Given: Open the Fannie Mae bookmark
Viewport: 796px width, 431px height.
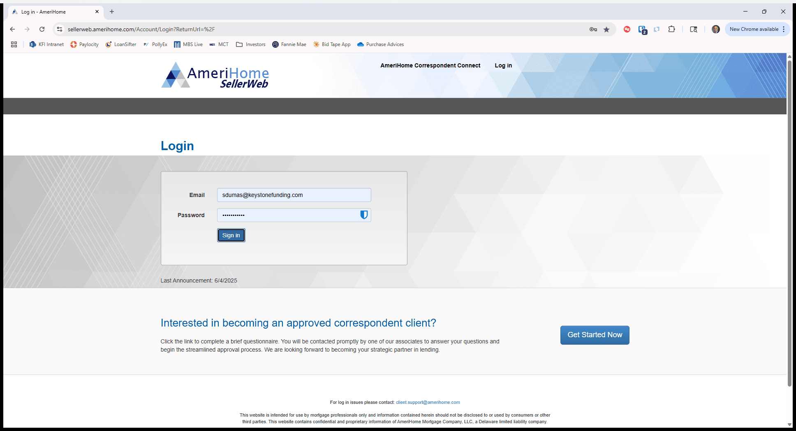Looking at the screenshot, I should point(289,44).
